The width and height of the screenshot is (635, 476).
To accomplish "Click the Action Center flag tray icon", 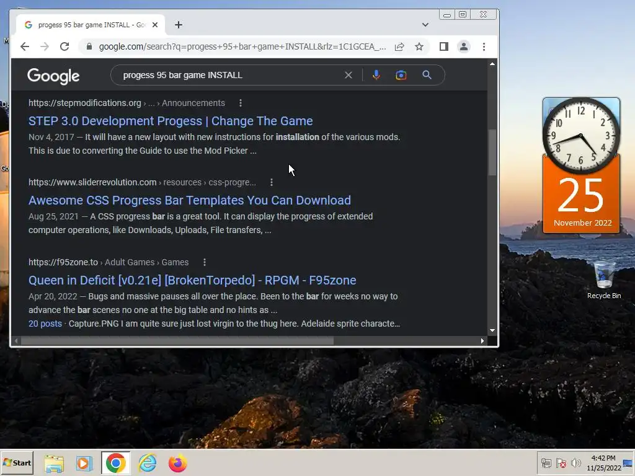I will click(x=561, y=463).
